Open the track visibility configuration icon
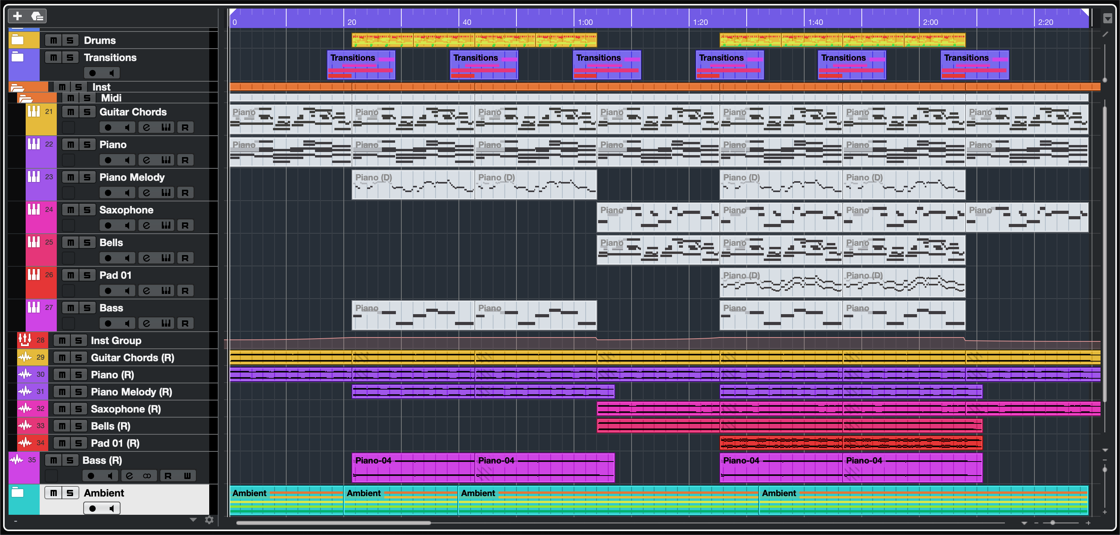 pos(37,16)
